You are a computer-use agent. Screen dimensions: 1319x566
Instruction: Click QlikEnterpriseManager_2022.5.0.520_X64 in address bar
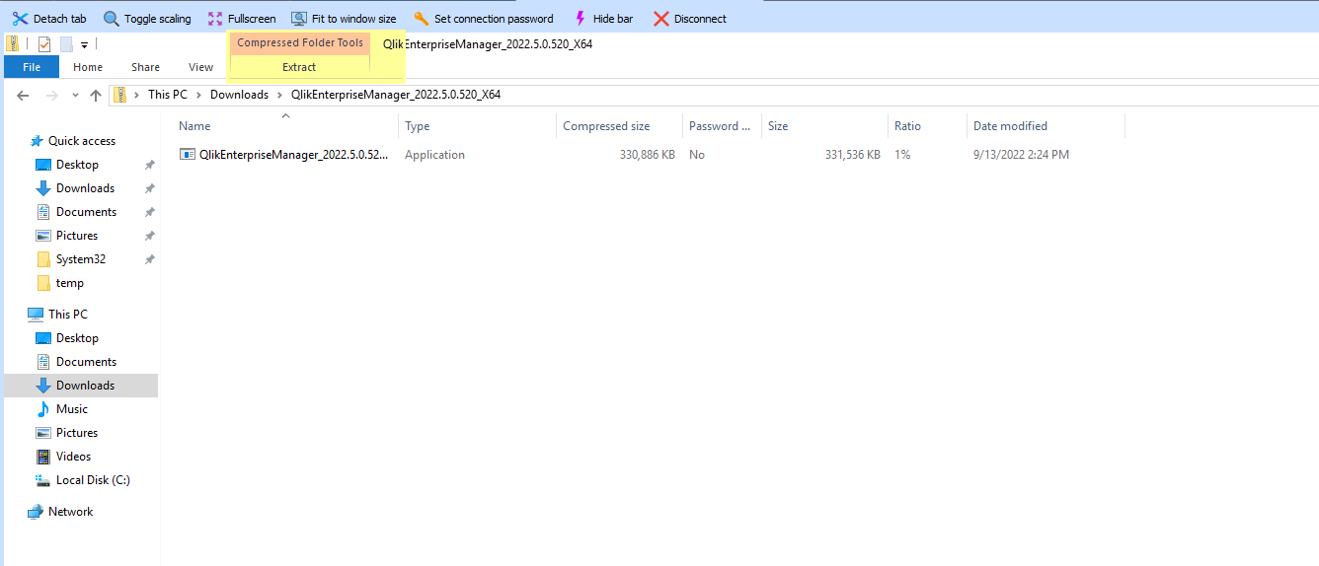[x=396, y=95]
